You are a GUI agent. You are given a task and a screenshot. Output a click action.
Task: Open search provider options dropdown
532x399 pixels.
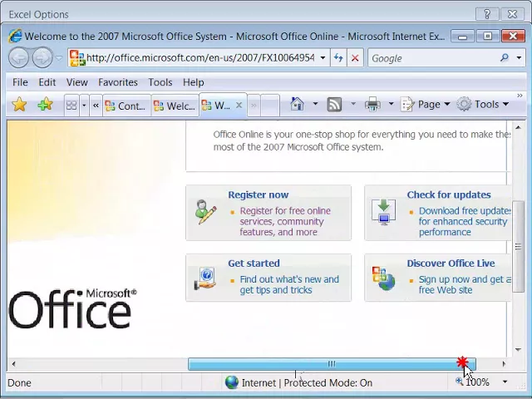[519, 58]
